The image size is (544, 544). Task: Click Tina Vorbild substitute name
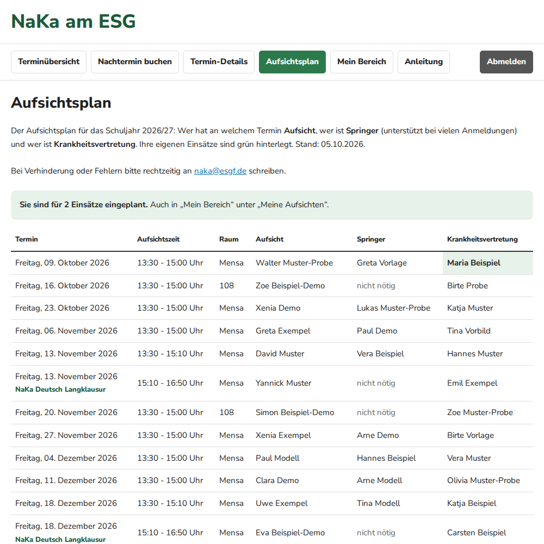469,331
